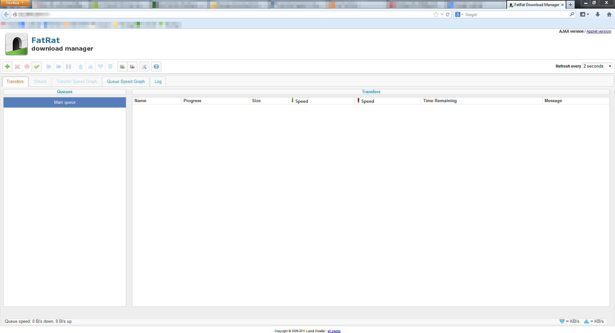The width and height of the screenshot is (615, 333).
Task: Switch to the Transfers tab
Action: coord(15,82)
